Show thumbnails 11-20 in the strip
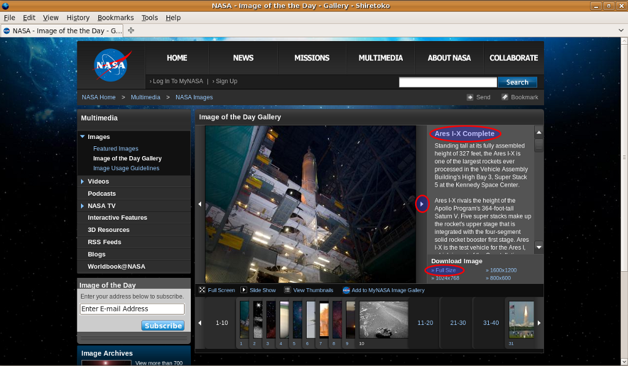 click(x=426, y=323)
